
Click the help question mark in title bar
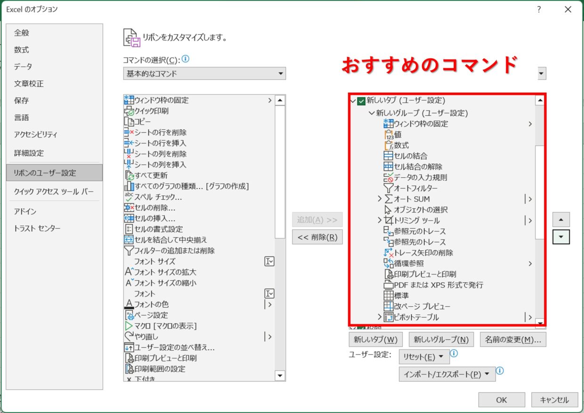coord(539,9)
